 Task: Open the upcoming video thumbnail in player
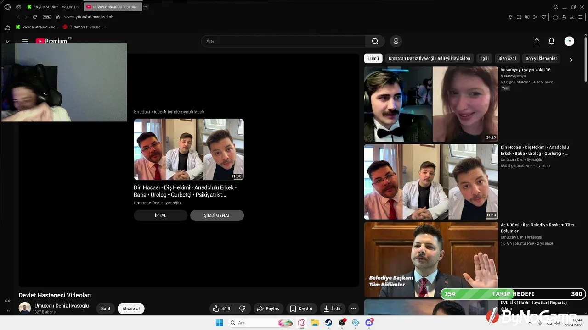coord(189,149)
